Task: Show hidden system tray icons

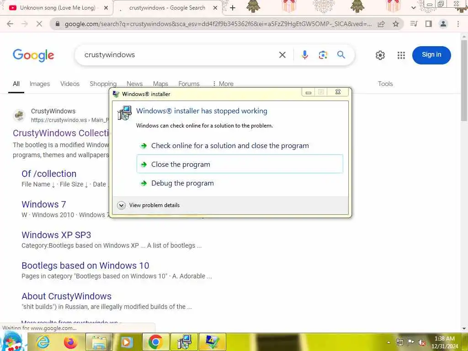Action: click(x=388, y=342)
